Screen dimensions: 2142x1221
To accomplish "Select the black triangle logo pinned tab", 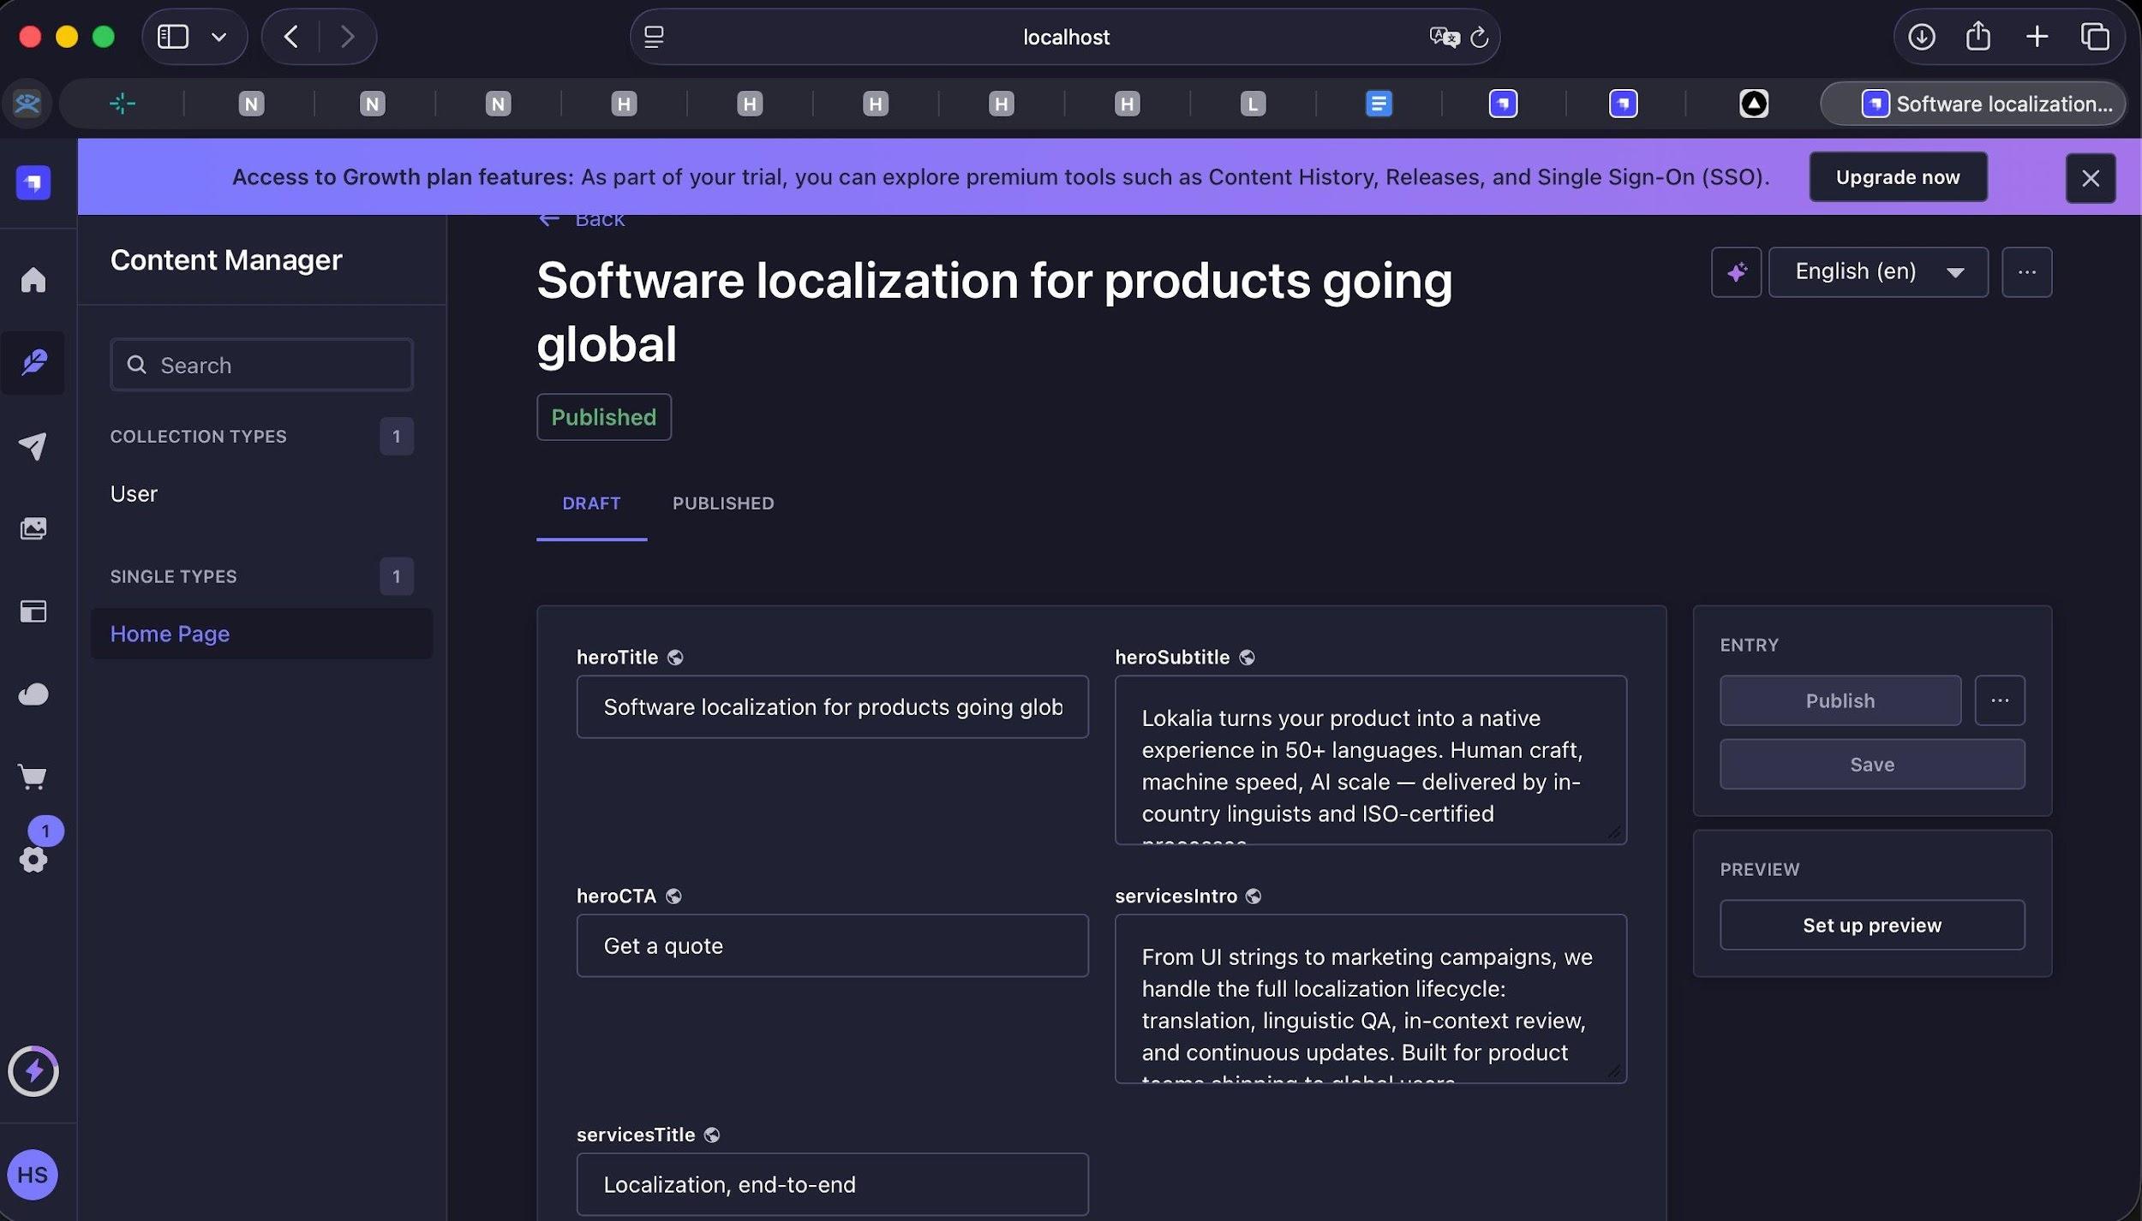I will (x=1754, y=104).
